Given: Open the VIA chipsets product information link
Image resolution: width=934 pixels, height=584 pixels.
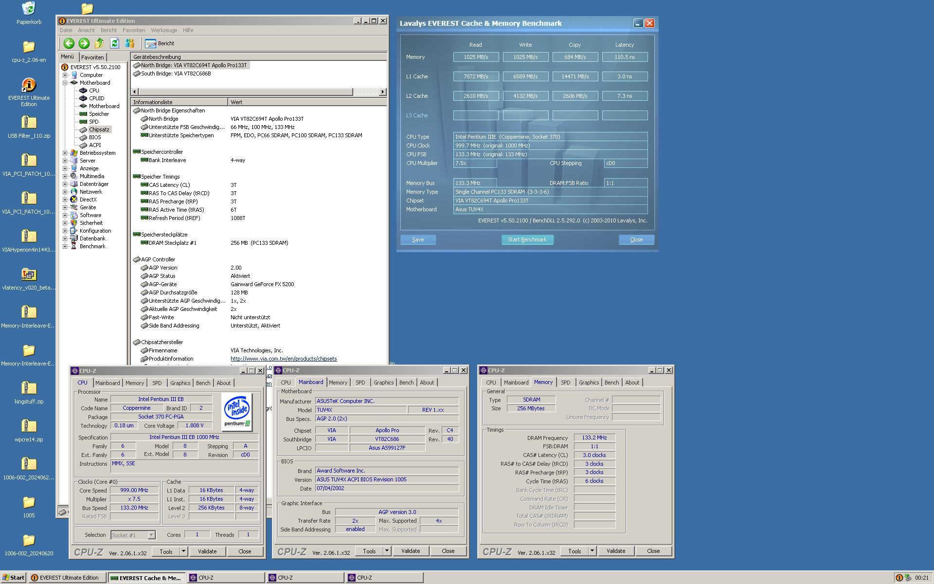Looking at the screenshot, I should coord(283,359).
